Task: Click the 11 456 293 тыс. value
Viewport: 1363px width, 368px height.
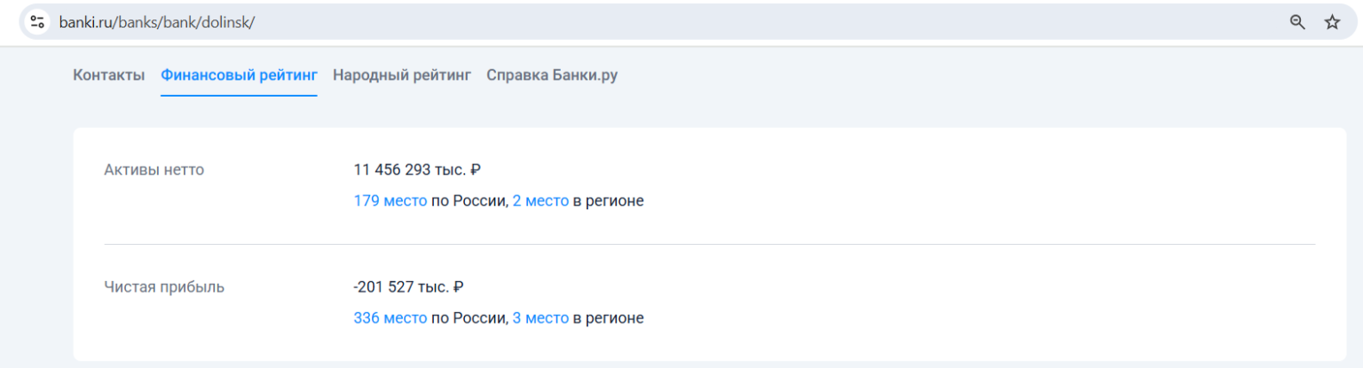Action: (416, 170)
